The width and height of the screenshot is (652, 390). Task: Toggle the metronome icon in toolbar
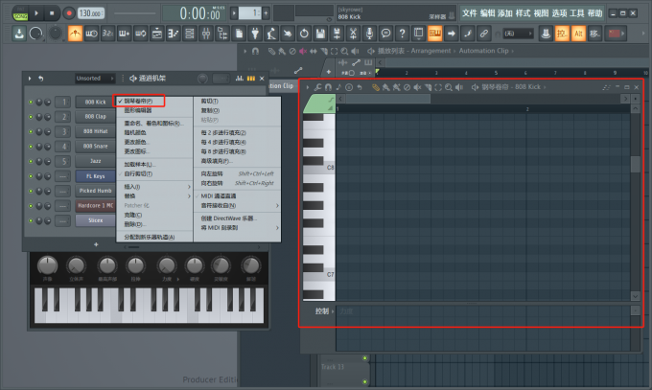pyautogui.click(x=75, y=34)
